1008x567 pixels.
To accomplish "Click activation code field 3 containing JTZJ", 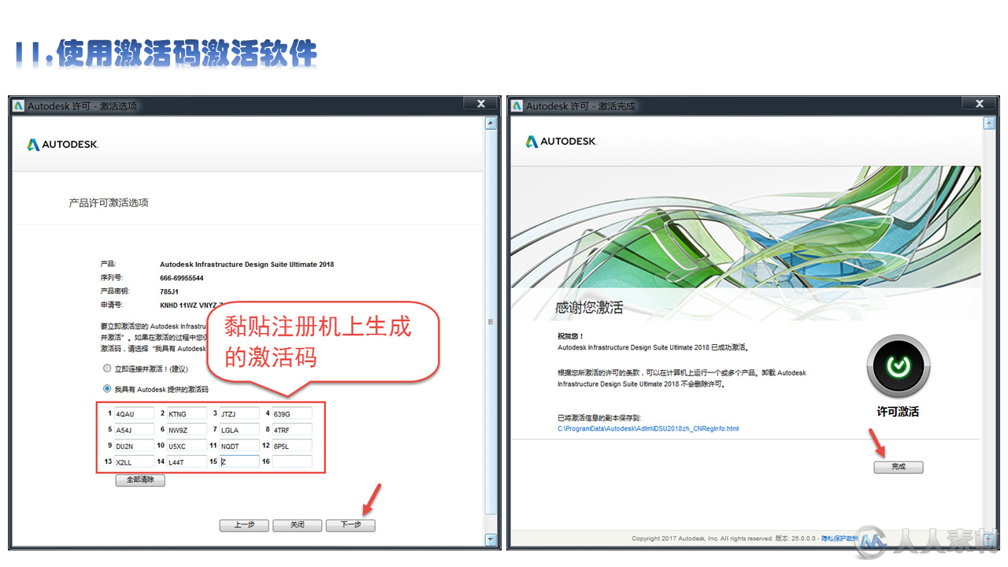I will pos(239,413).
